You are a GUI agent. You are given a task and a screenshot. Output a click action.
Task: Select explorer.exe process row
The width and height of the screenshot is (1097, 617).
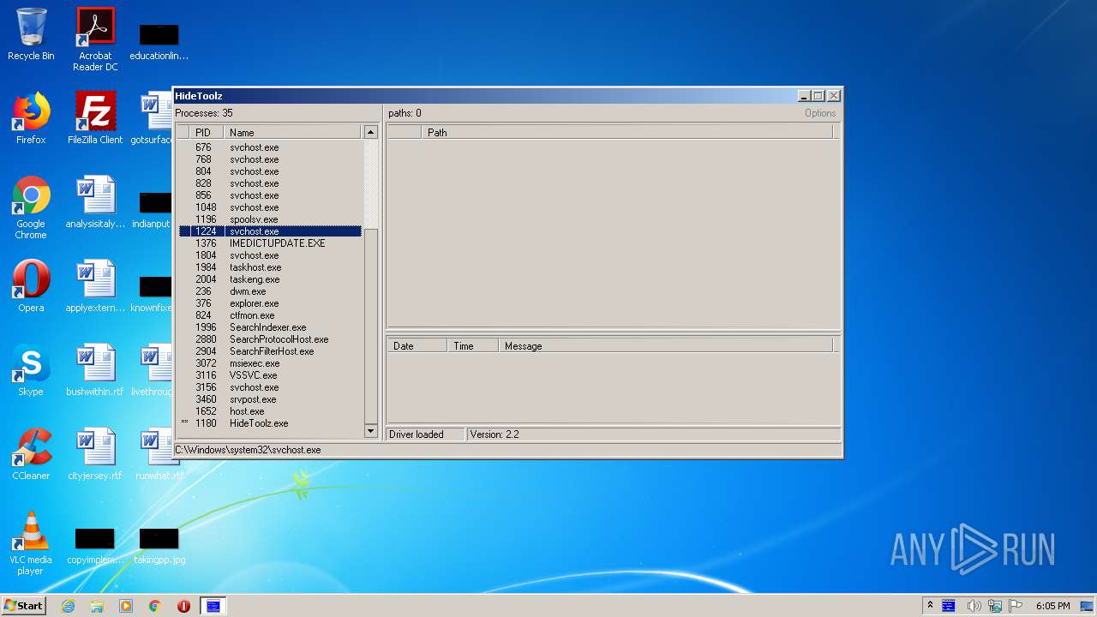(270, 303)
